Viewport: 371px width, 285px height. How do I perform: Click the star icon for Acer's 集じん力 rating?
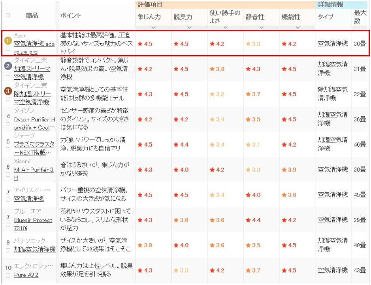pyautogui.click(x=140, y=44)
